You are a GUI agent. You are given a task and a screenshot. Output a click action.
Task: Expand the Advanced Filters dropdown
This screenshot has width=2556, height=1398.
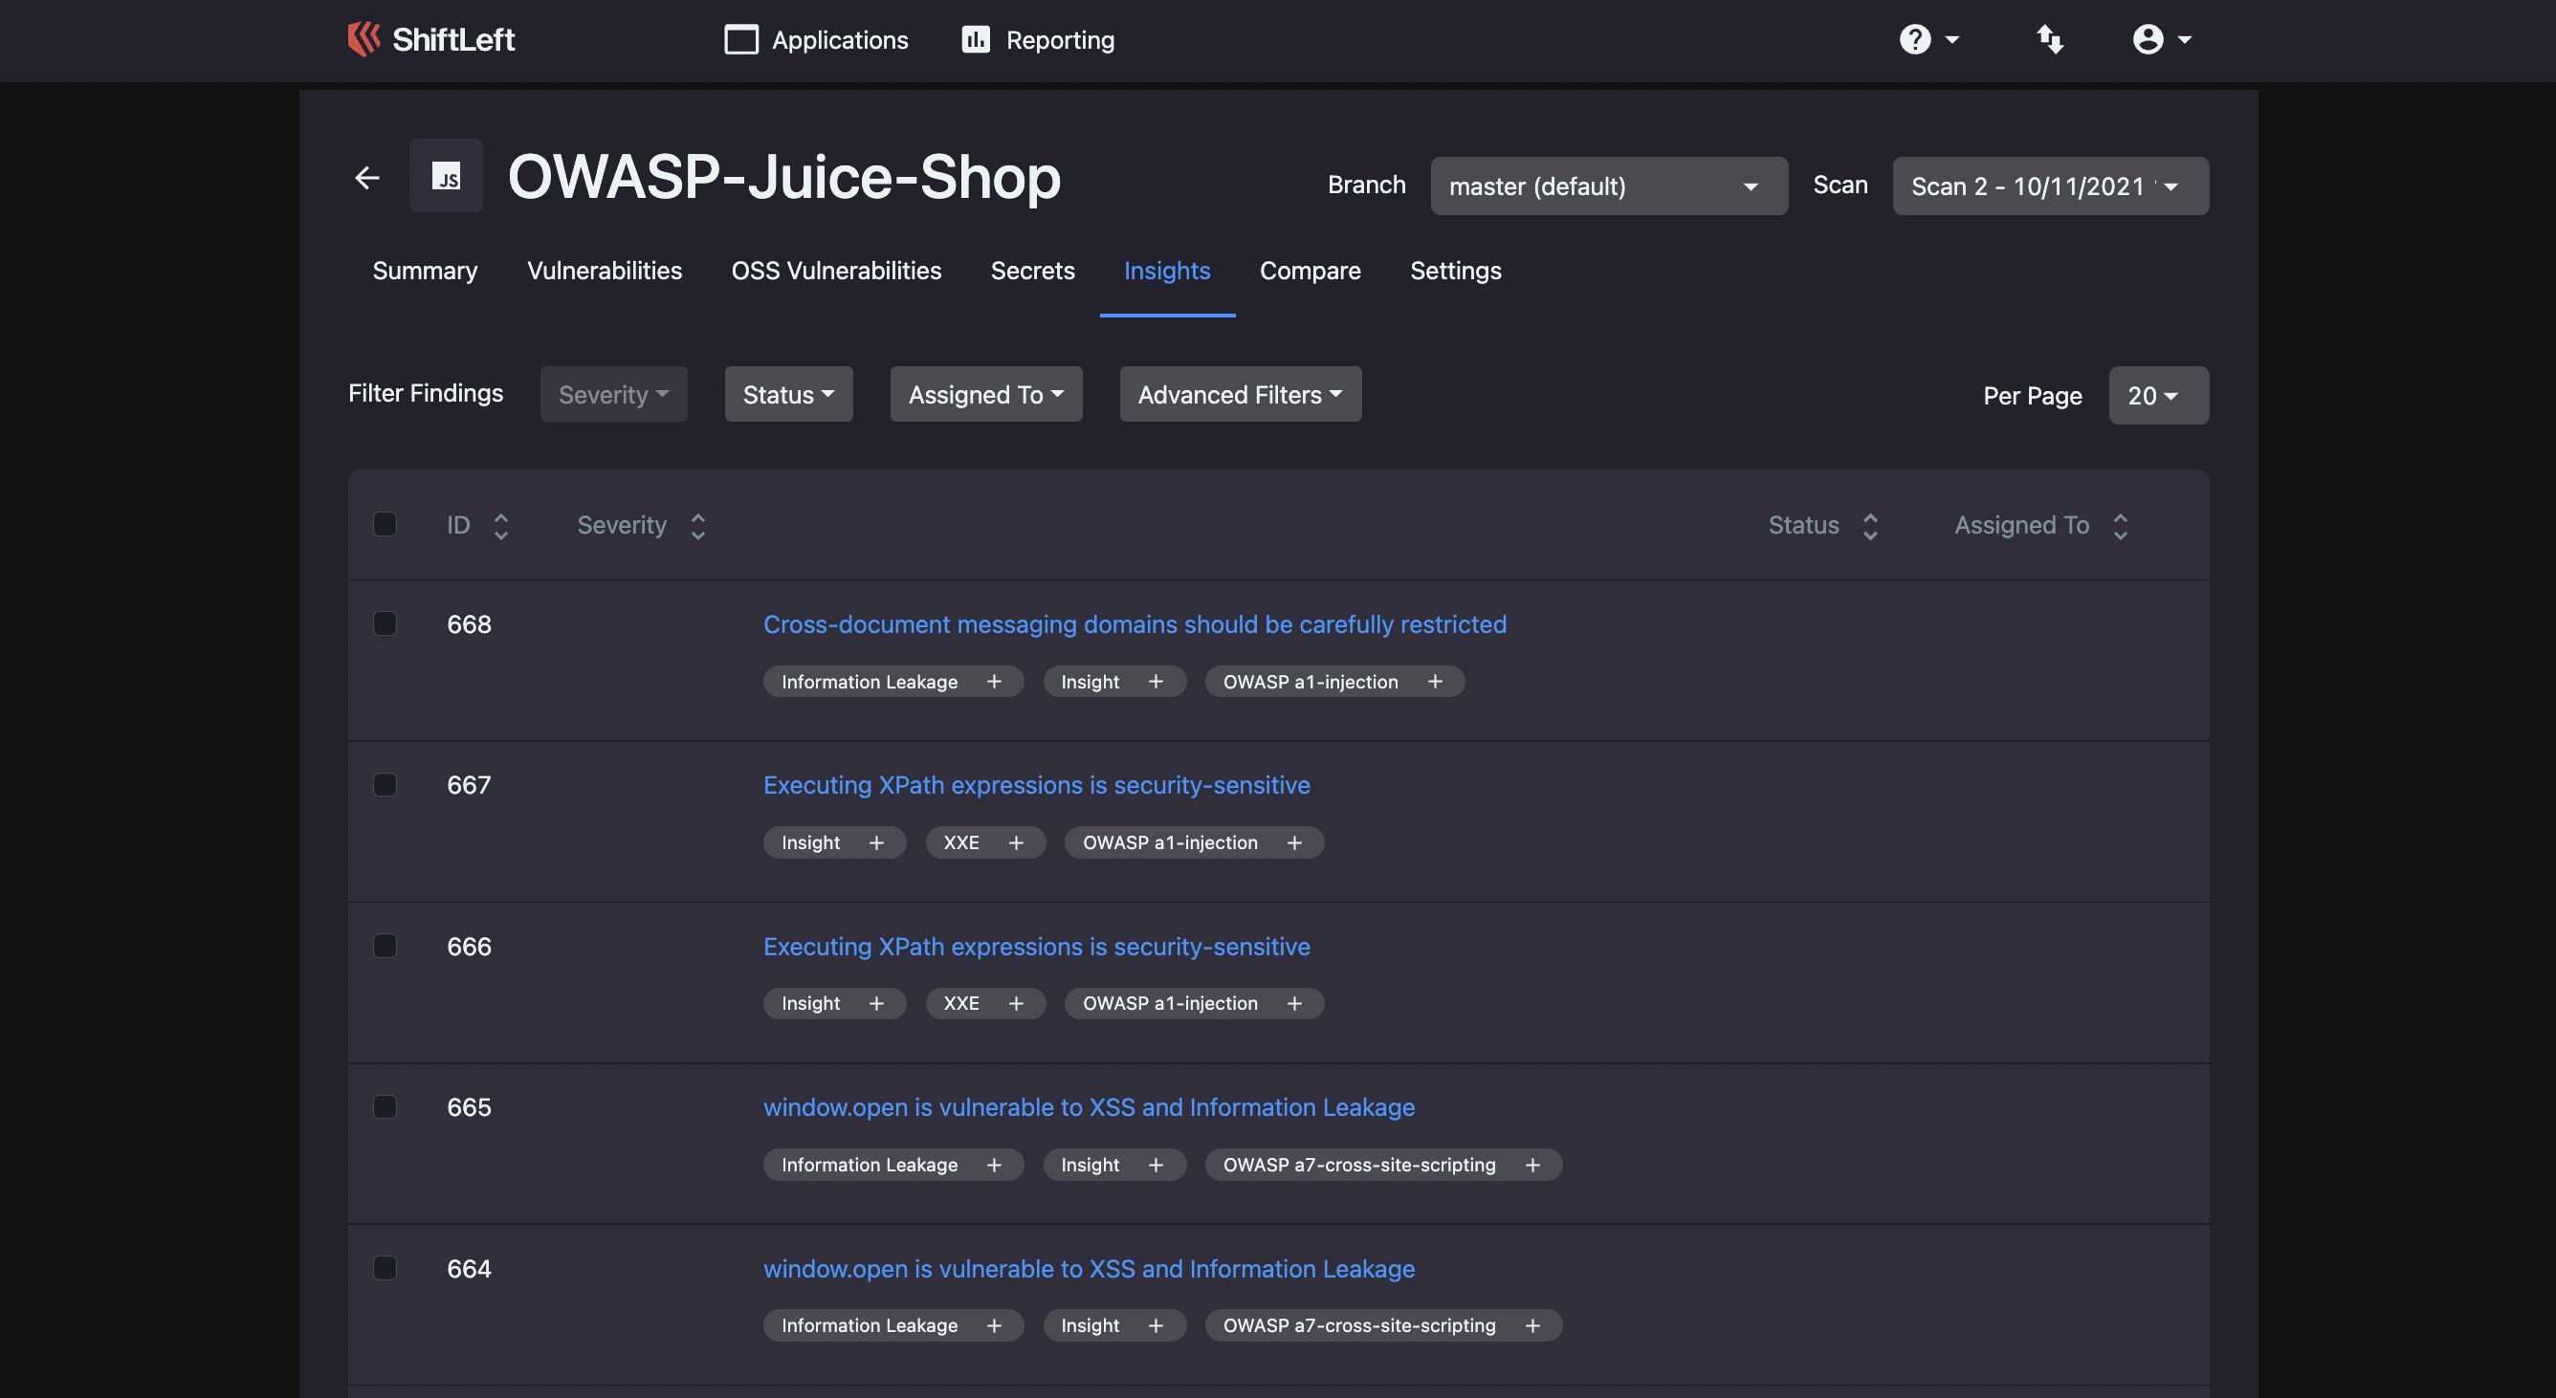(1241, 395)
